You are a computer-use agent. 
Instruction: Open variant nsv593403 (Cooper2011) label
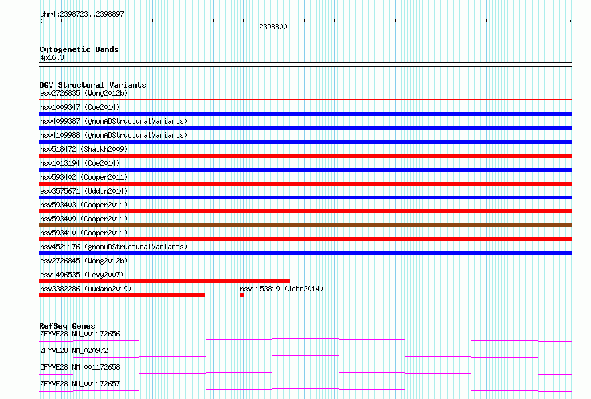click(84, 205)
